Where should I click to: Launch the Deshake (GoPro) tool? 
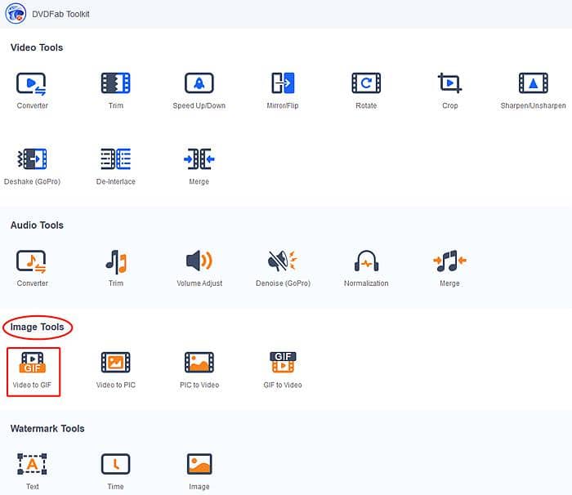point(32,167)
